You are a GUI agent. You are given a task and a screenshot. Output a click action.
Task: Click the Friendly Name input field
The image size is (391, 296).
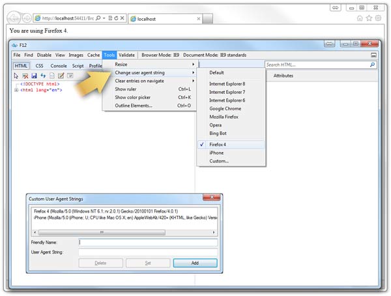[x=148, y=243]
